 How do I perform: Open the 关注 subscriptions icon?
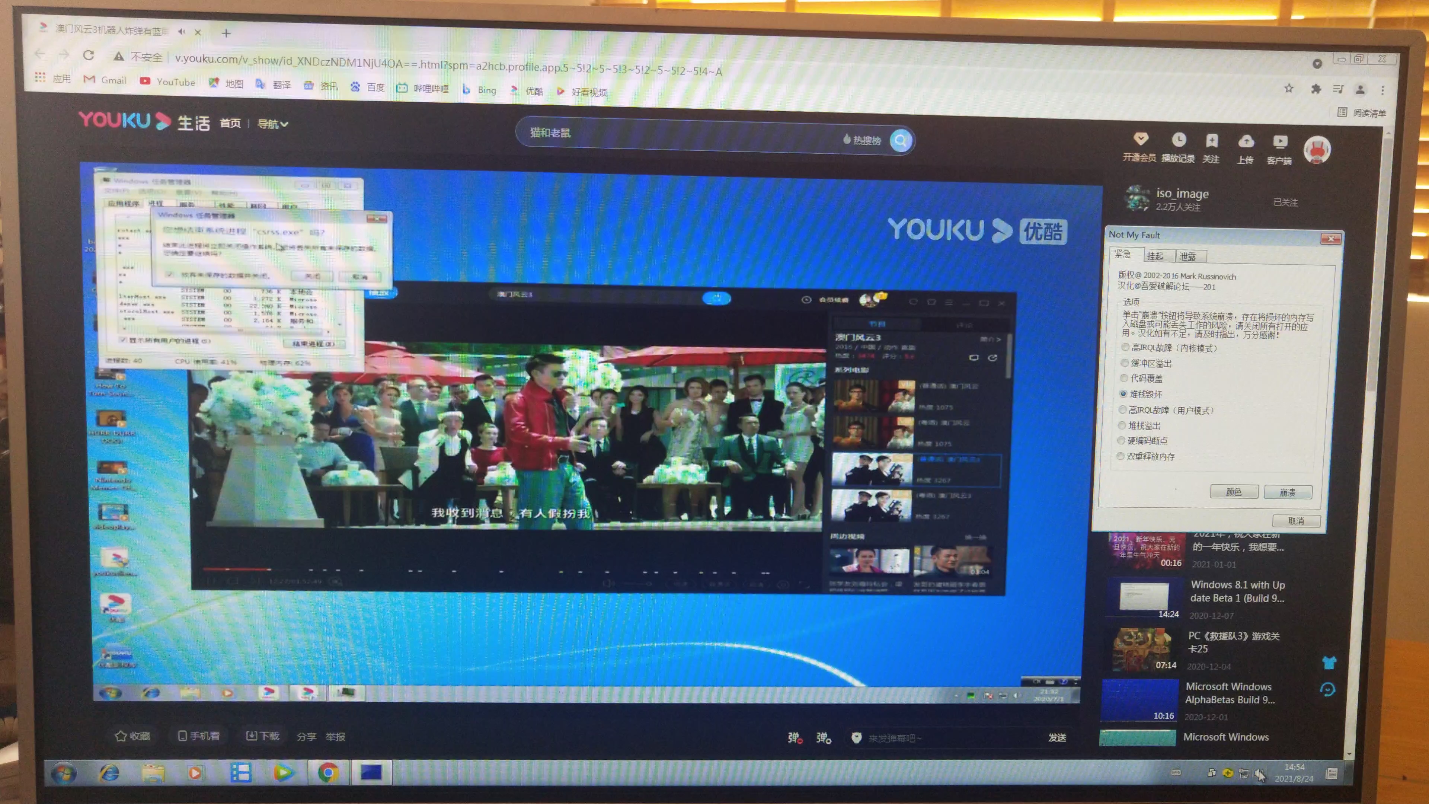coord(1211,149)
